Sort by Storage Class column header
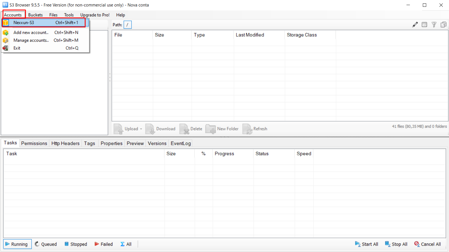This screenshot has width=449, height=252. (x=310, y=35)
